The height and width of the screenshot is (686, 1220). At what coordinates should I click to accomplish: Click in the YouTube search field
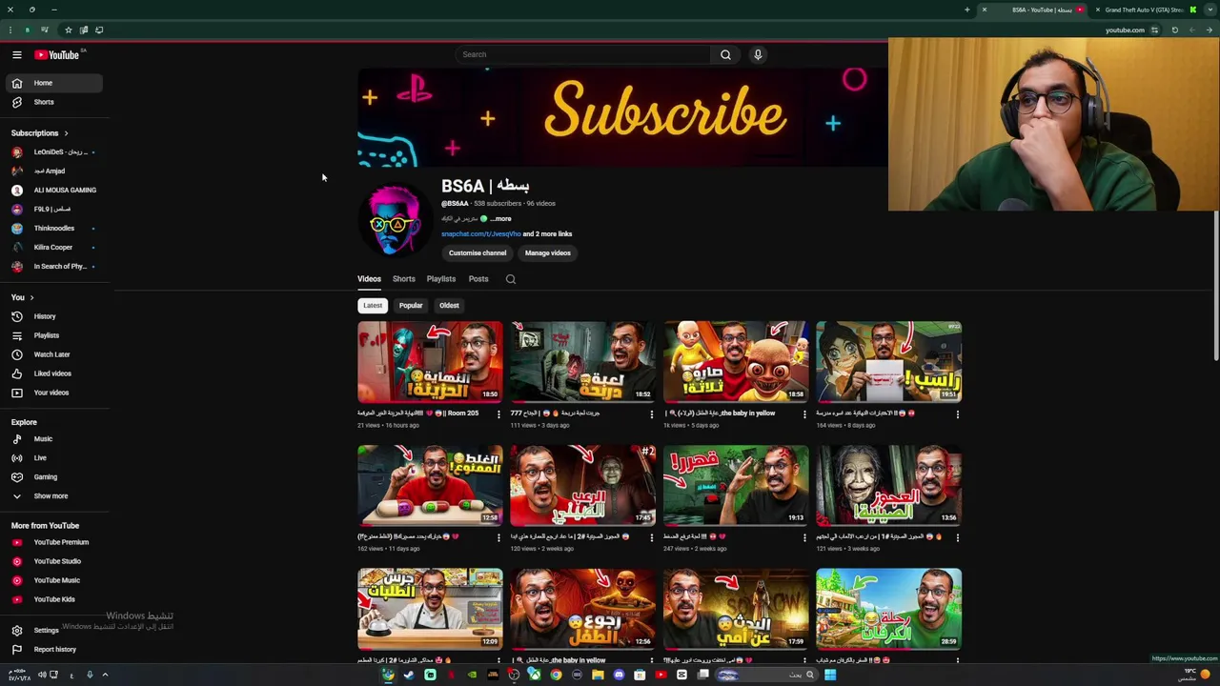click(583, 54)
